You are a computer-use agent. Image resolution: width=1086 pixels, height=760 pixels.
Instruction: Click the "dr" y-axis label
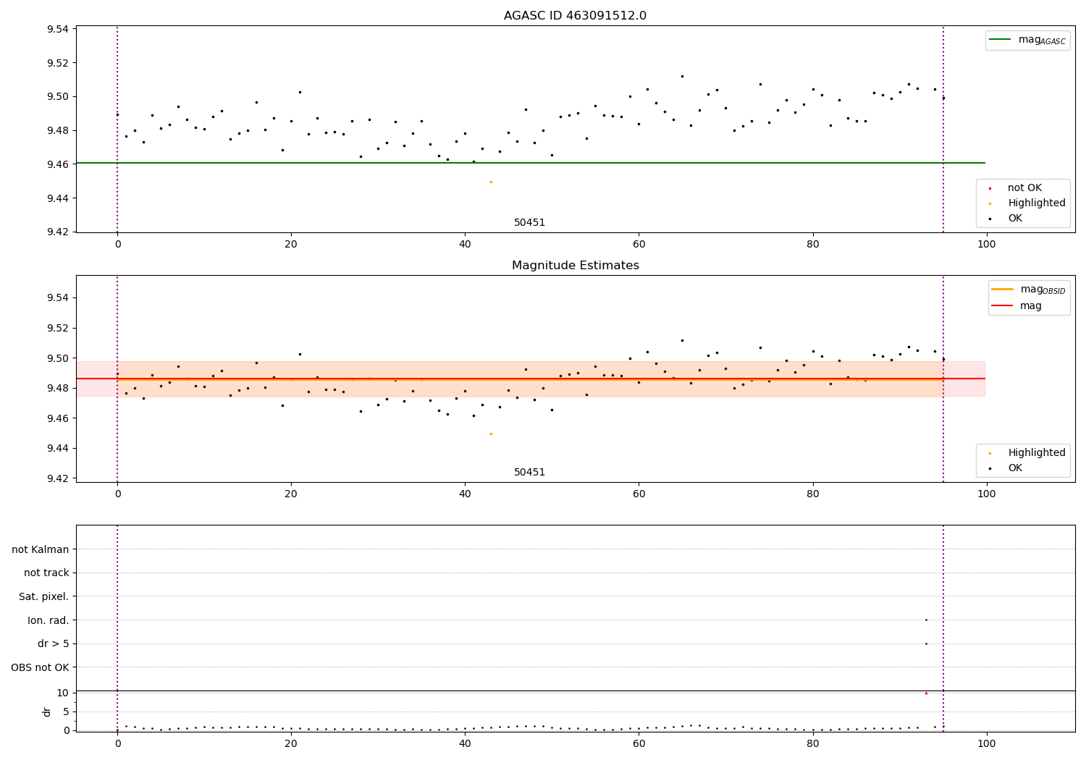point(47,712)
